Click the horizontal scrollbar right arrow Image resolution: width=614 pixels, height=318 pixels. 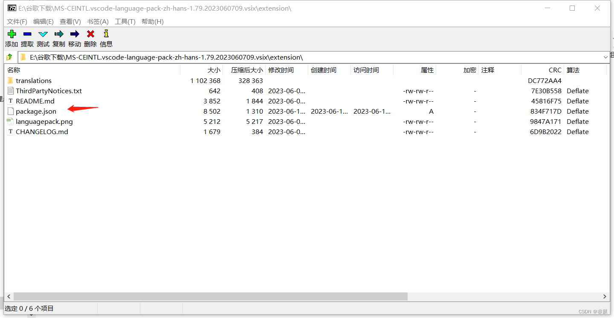click(605, 296)
